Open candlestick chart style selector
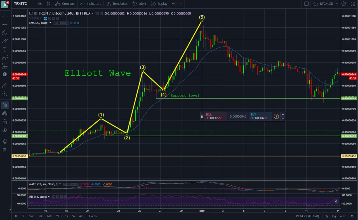Image resolution: width=358 pixels, height=220 pixels. [x=49, y=4]
